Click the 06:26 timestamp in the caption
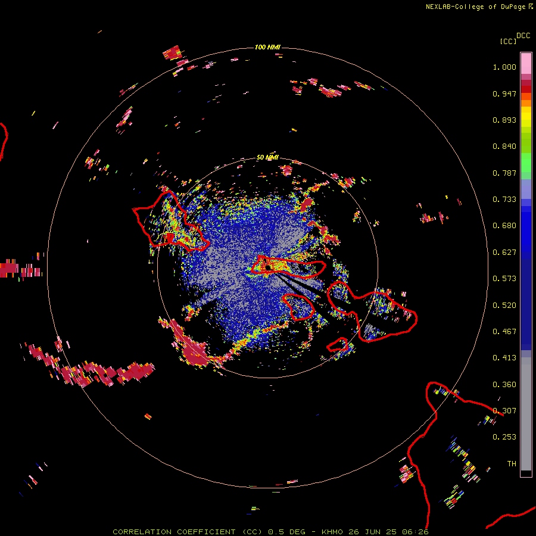 415,532
